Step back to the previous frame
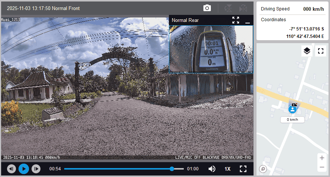Image resolution: width=330 pixels, height=177 pixels. pos(12,169)
